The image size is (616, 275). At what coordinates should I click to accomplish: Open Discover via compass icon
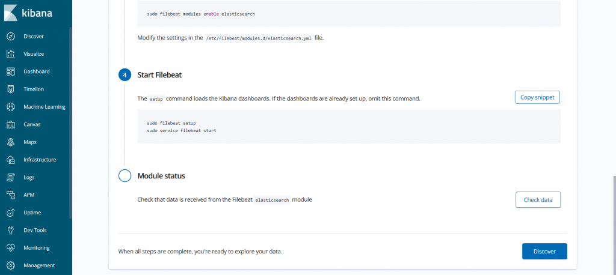click(11, 37)
